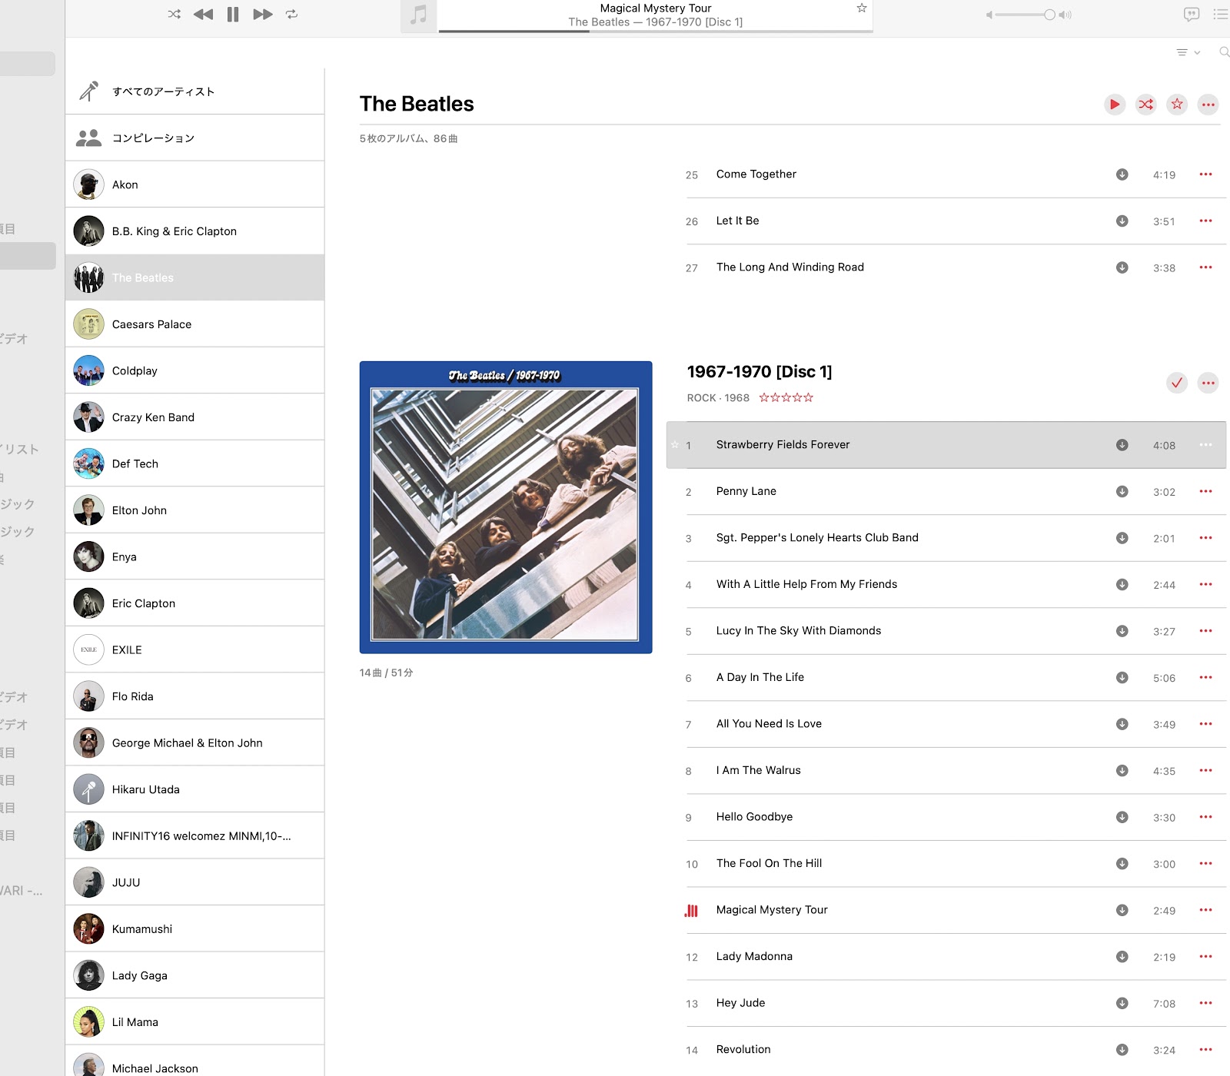Download All You Need Is Love
Image resolution: width=1230 pixels, height=1076 pixels.
click(x=1122, y=724)
